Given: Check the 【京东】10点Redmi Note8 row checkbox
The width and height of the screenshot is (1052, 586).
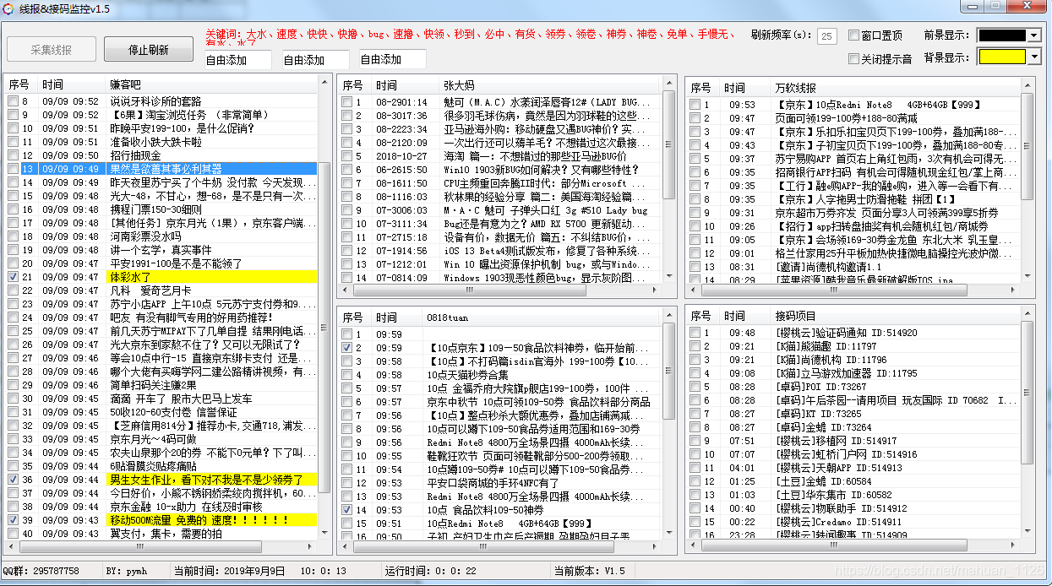Looking at the screenshot, I should 695,105.
